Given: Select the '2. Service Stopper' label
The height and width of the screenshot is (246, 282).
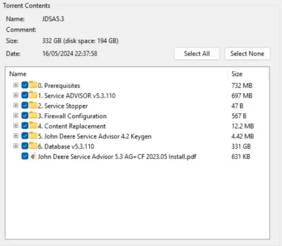Looking at the screenshot, I should (x=63, y=106).
